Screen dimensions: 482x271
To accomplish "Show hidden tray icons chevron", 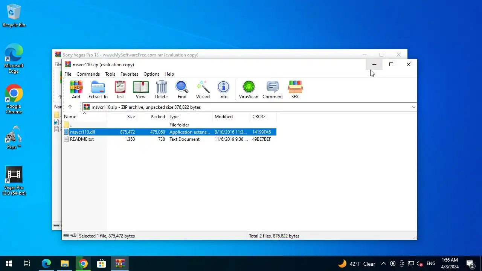I will pos(383,263).
